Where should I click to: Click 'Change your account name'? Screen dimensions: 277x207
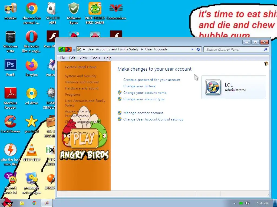pyautogui.click(x=145, y=93)
